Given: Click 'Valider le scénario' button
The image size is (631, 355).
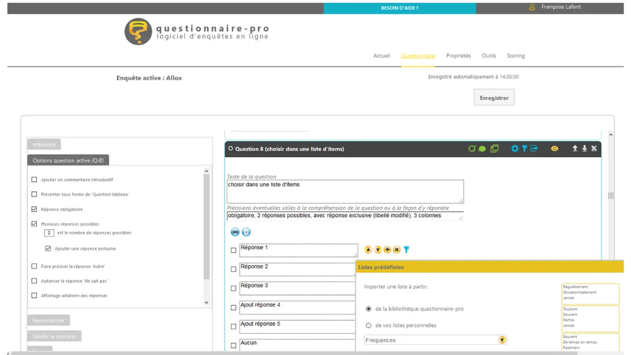Looking at the screenshot, I should point(54,336).
